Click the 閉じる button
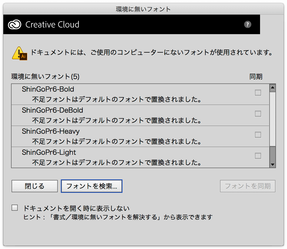Viewport: 287px width, 249px height. pos(35,186)
